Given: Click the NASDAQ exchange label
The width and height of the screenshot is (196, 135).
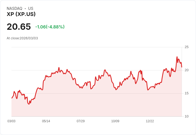Looking at the screenshot, I should [x=14, y=9].
